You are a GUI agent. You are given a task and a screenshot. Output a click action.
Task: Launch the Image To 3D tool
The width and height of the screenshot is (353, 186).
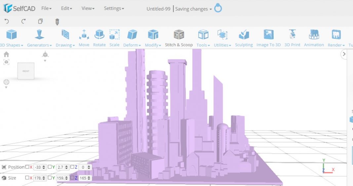(268, 38)
